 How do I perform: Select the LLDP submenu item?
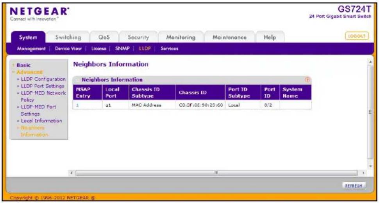tap(145, 48)
